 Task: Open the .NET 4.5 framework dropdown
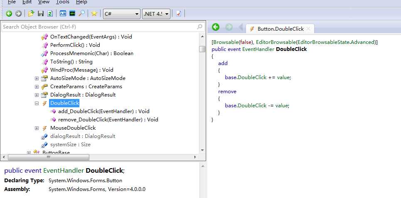pyautogui.click(x=156, y=14)
